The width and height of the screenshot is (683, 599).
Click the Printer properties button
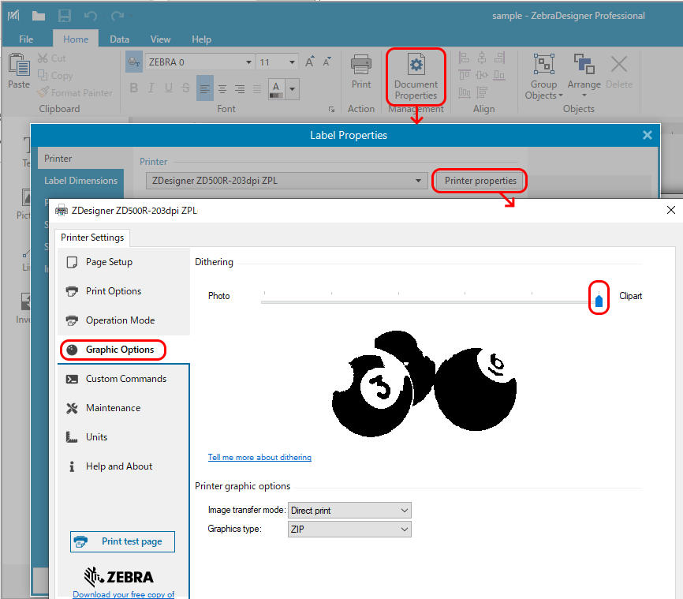[480, 181]
